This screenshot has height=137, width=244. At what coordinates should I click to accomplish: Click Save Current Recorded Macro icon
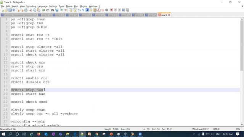(x=127, y=10)
